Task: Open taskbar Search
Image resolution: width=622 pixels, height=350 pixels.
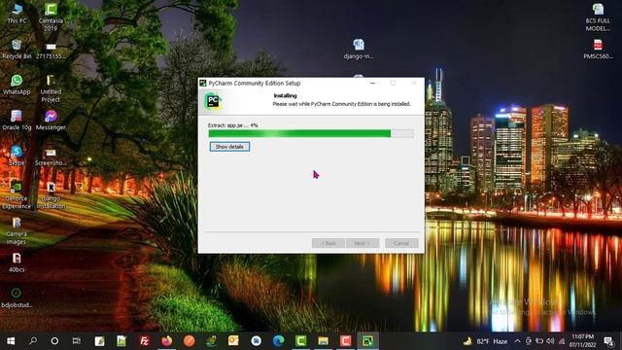Action: (33, 341)
